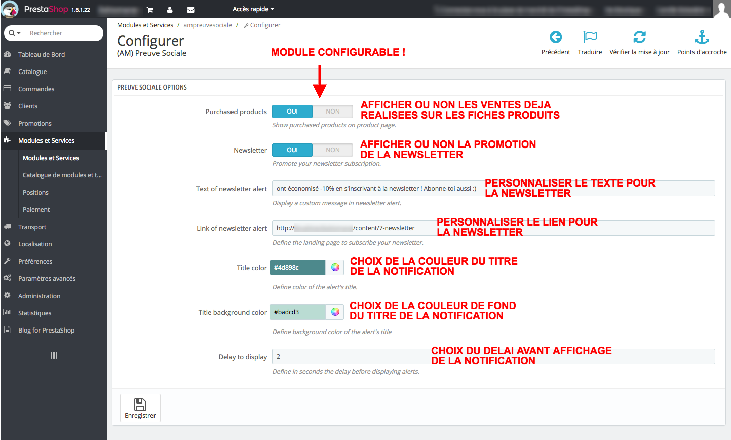Set Purchased products to NON
The width and height of the screenshot is (731, 440).
[x=333, y=112]
